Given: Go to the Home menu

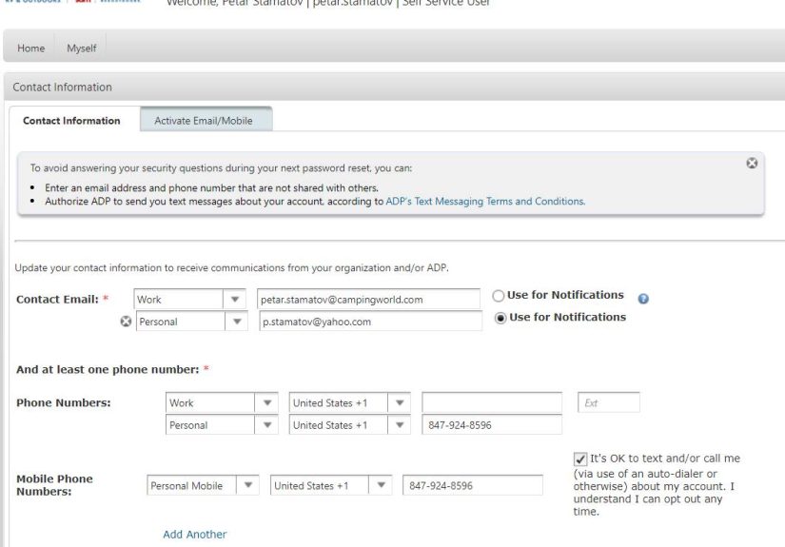Looking at the screenshot, I should click(31, 49).
